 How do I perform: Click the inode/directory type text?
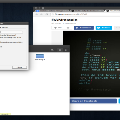[8, 35]
